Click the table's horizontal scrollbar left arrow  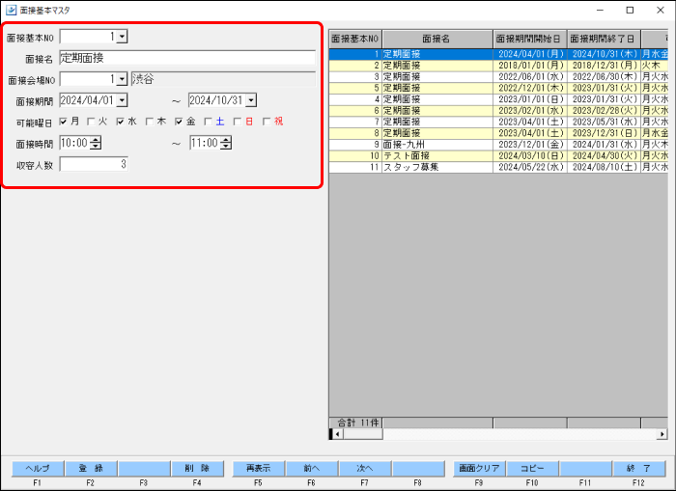point(337,434)
